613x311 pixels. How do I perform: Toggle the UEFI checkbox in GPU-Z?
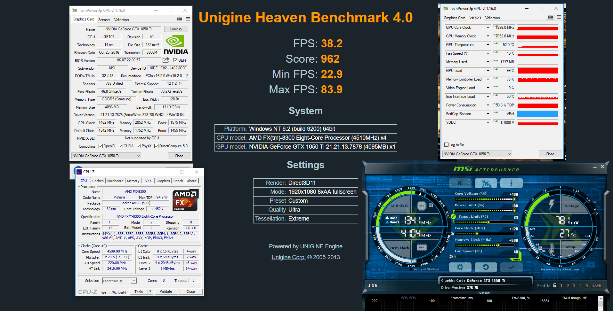tap(175, 60)
